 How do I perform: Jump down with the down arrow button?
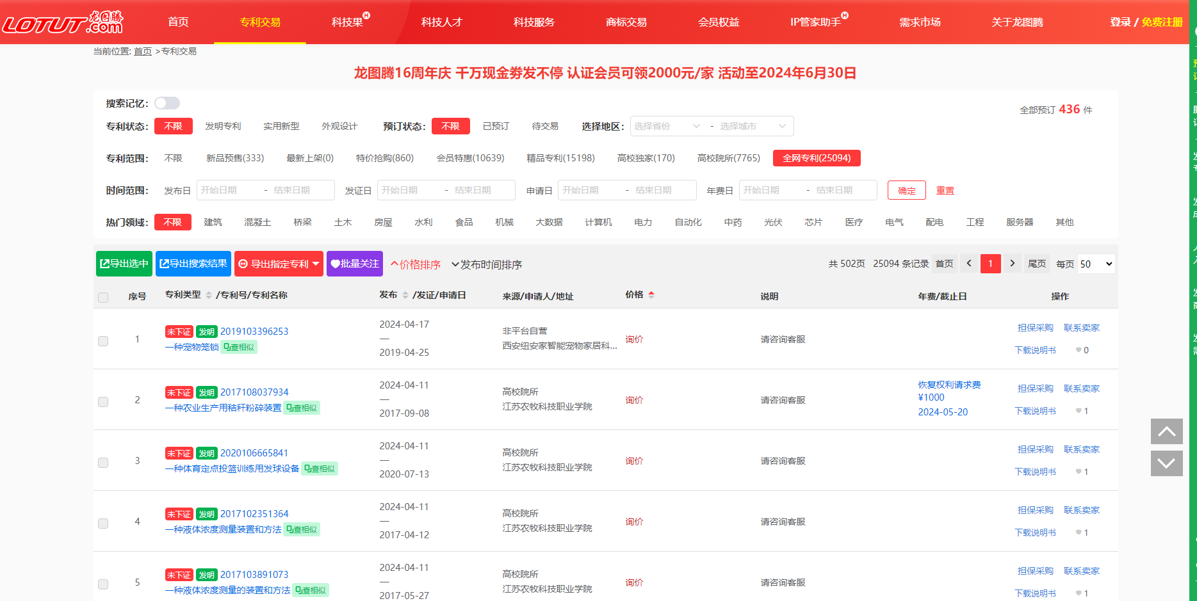pos(1166,463)
